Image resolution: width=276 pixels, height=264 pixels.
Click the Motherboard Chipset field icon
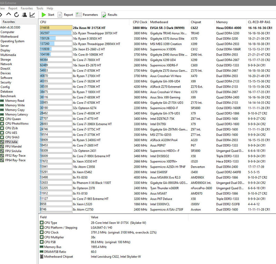click(x=42, y=257)
